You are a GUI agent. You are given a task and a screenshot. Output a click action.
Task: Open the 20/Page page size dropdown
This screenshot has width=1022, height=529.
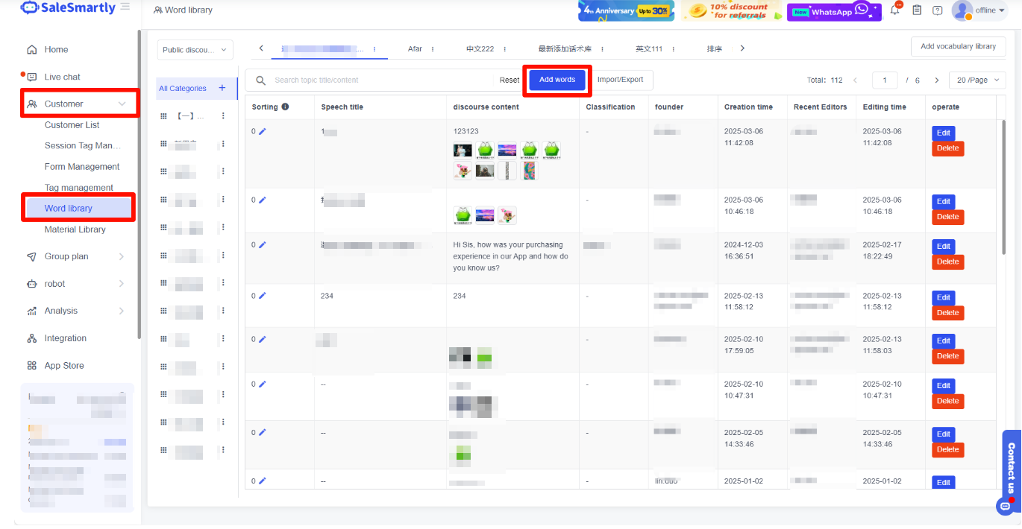976,80
